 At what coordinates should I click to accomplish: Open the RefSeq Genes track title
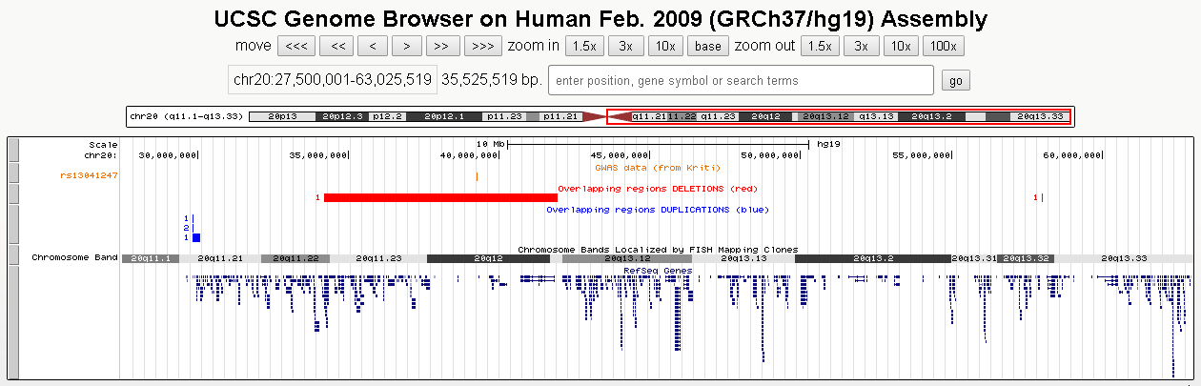click(657, 271)
